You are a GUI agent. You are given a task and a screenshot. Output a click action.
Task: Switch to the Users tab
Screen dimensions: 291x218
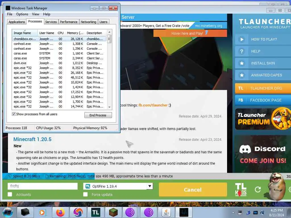(103, 22)
